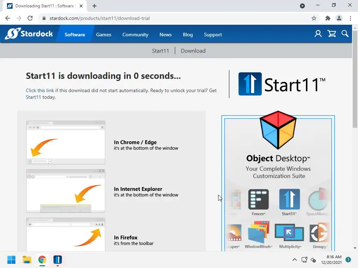Click the Chrome / Edge instruction thumbnail
This screenshot has height=268, width=358.
pos(66,142)
